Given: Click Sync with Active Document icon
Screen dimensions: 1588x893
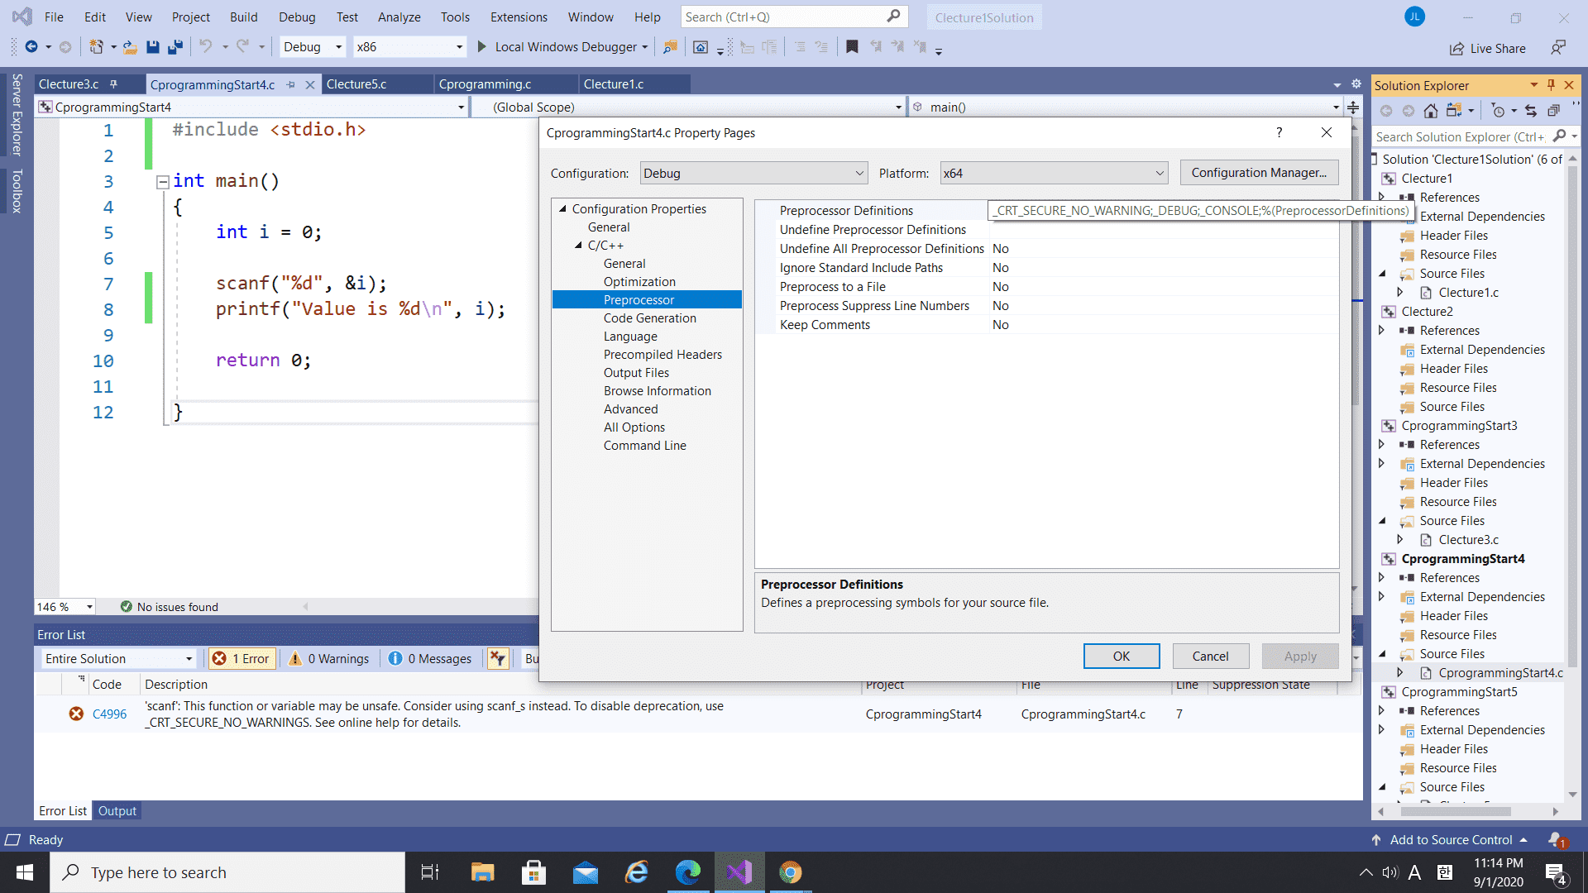Looking at the screenshot, I should (1531, 111).
